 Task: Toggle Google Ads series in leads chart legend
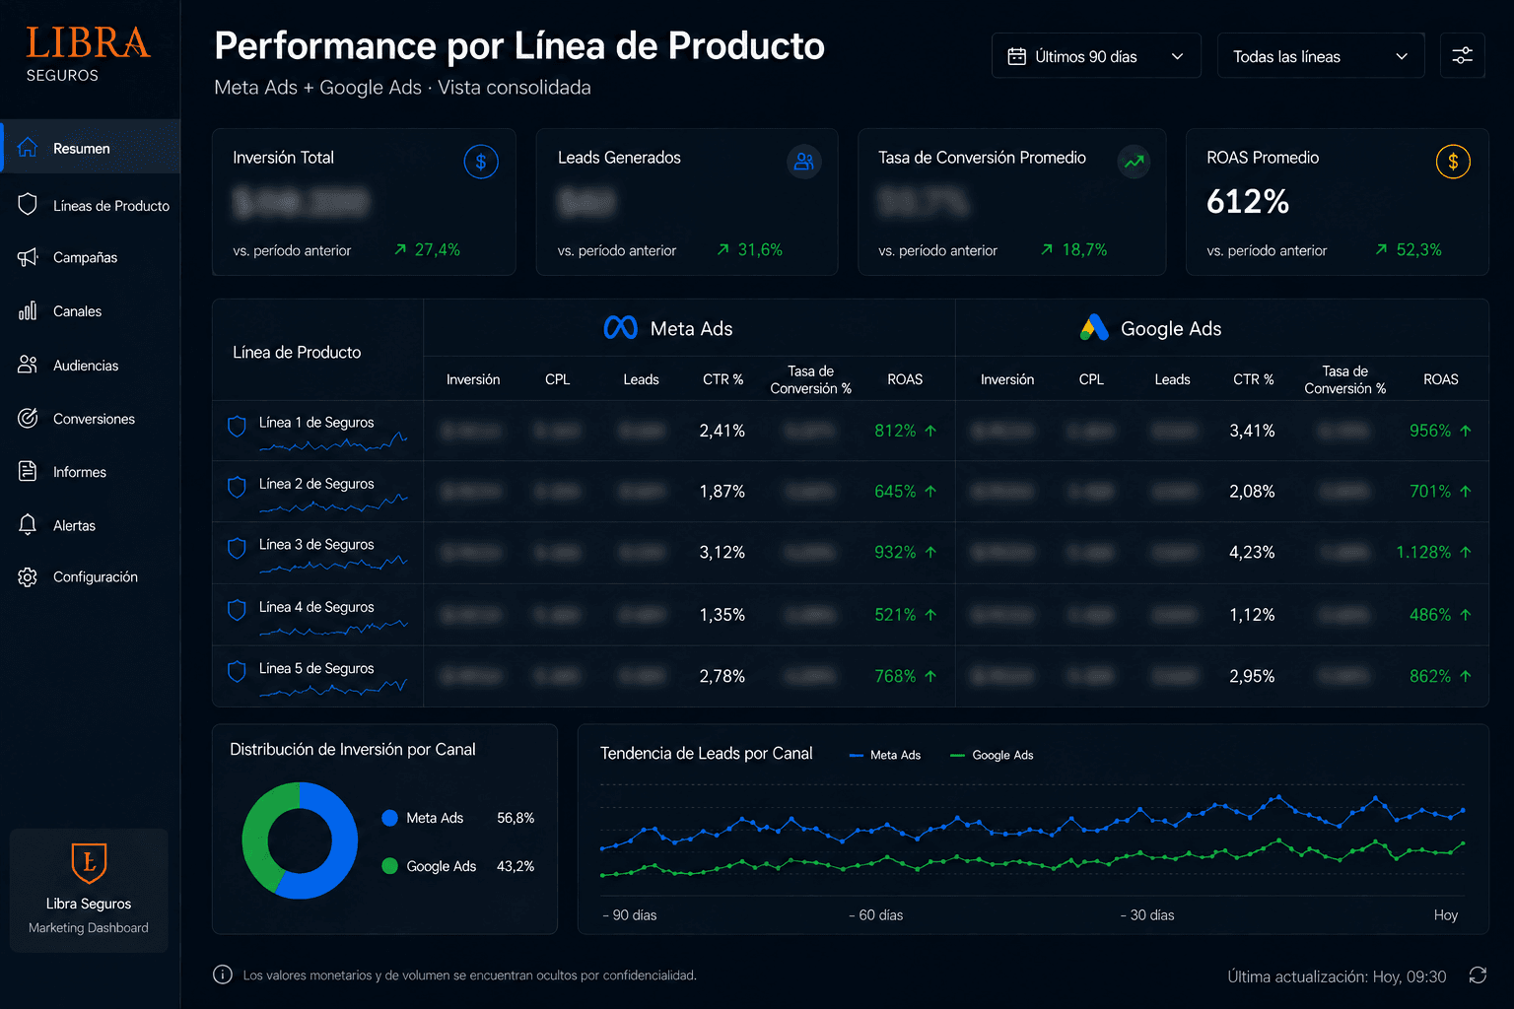coord(992,755)
